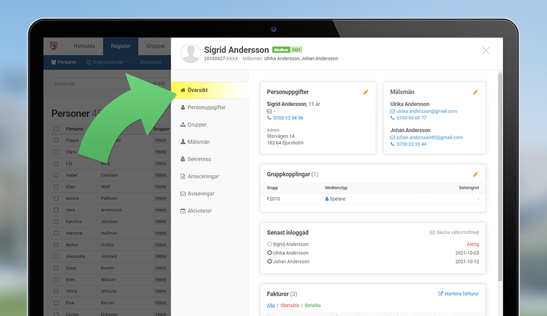Email ulrika.andersson@gmail.com

[x=427, y=111]
